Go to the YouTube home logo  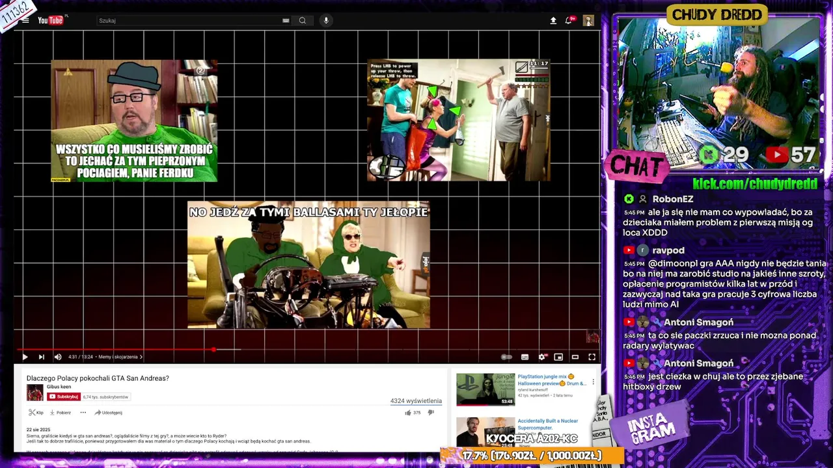[51, 20]
